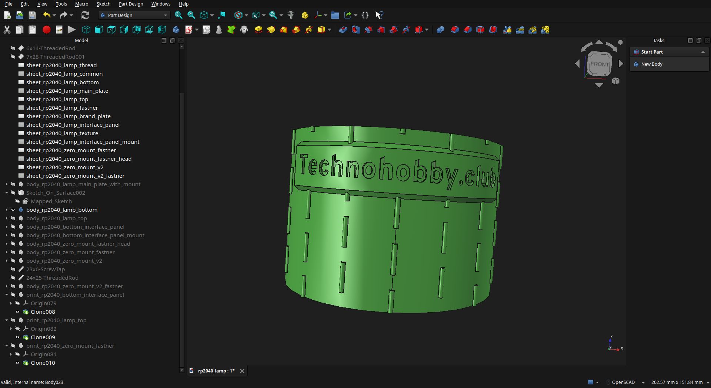This screenshot has height=388, width=711.
Task: Execute macro with the play icon
Action: click(x=71, y=30)
